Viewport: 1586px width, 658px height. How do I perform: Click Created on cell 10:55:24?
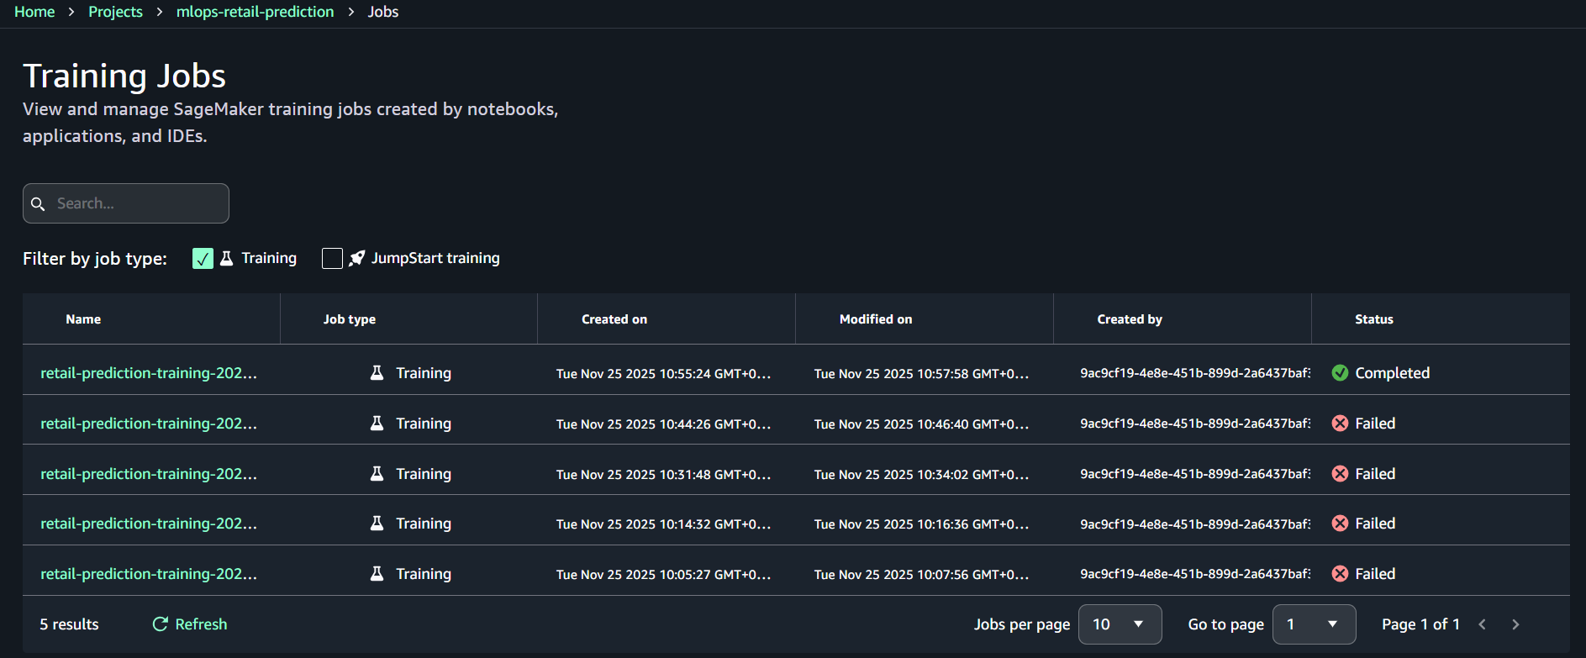point(663,374)
